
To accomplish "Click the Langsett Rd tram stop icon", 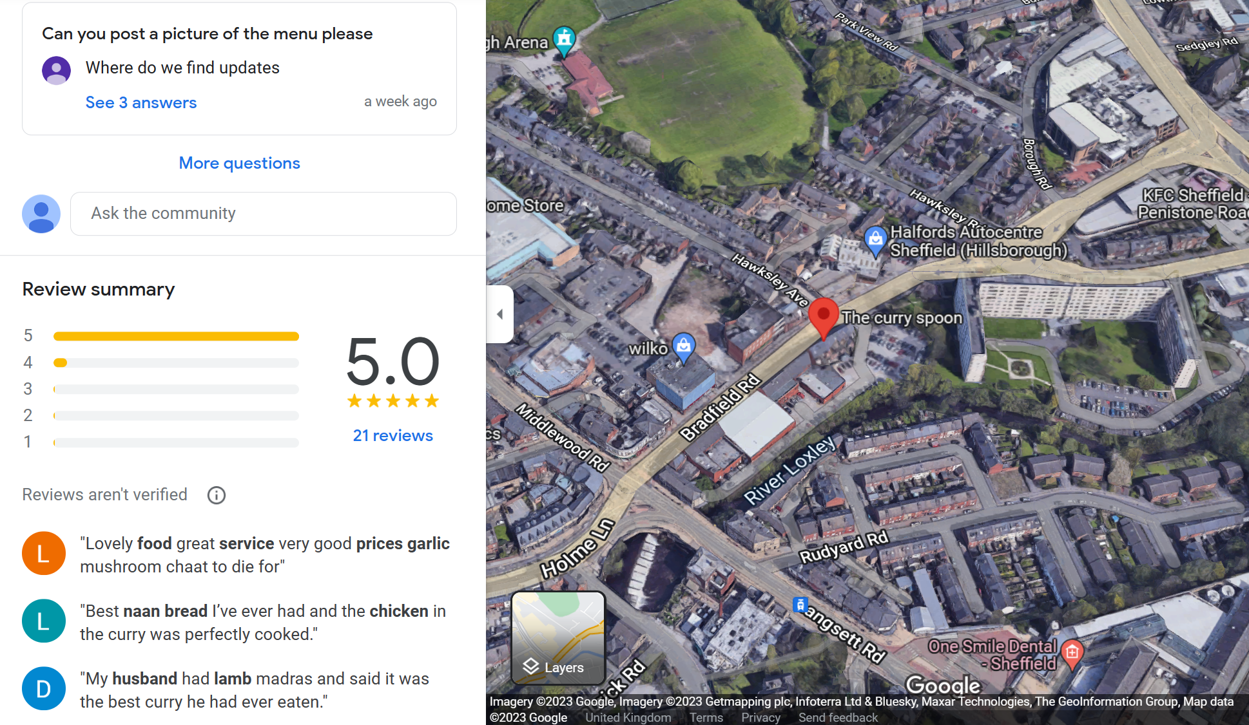I will tap(800, 605).
